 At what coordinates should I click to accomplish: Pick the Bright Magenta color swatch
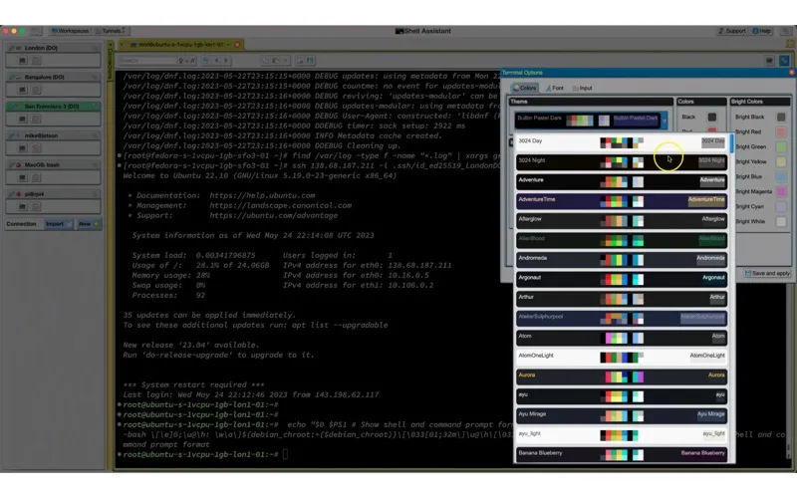[x=781, y=191]
